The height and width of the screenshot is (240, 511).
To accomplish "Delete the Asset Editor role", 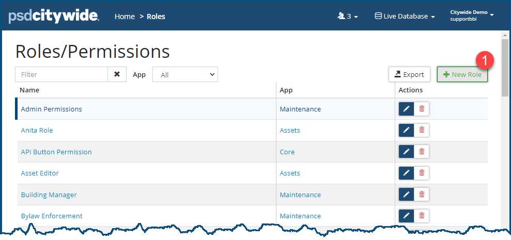I will pyautogui.click(x=422, y=173).
